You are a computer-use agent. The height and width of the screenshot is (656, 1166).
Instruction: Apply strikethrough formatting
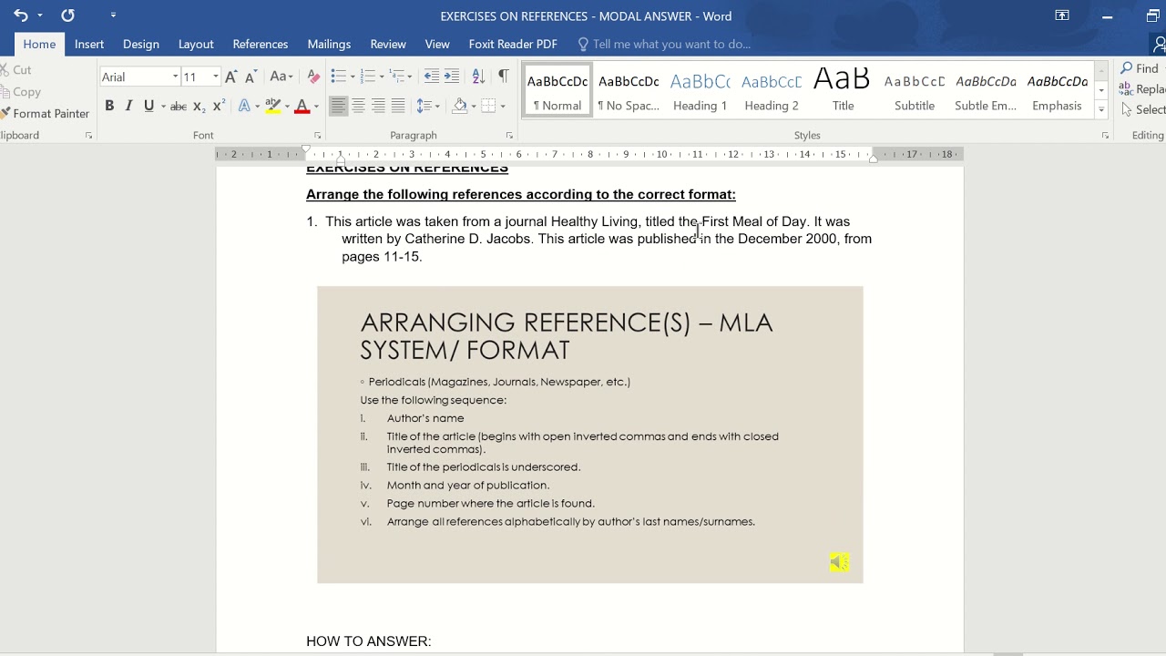click(x=179, y=107)
